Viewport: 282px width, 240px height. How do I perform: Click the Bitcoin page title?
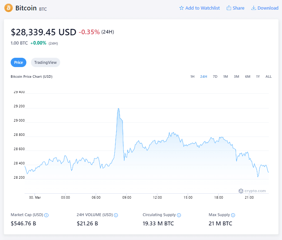pyautogui.click(x=26, y=8)
